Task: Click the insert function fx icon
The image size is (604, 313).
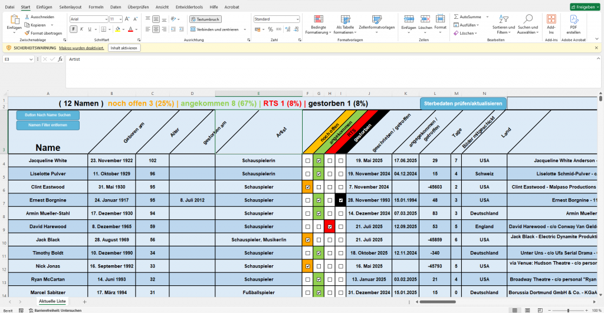Action: coord(60,59)
